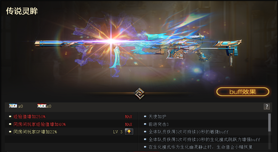Click the 传说灵眸 weapon title
The width and height of the screenshot is (278, 152).
[22, 11]
